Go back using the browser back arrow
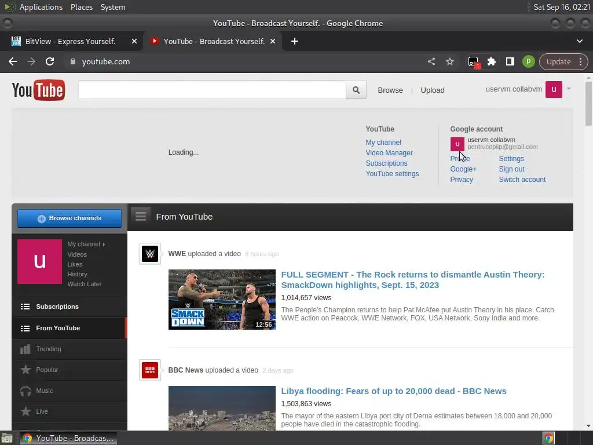593x445 pixels. click(x=13, y=61)
